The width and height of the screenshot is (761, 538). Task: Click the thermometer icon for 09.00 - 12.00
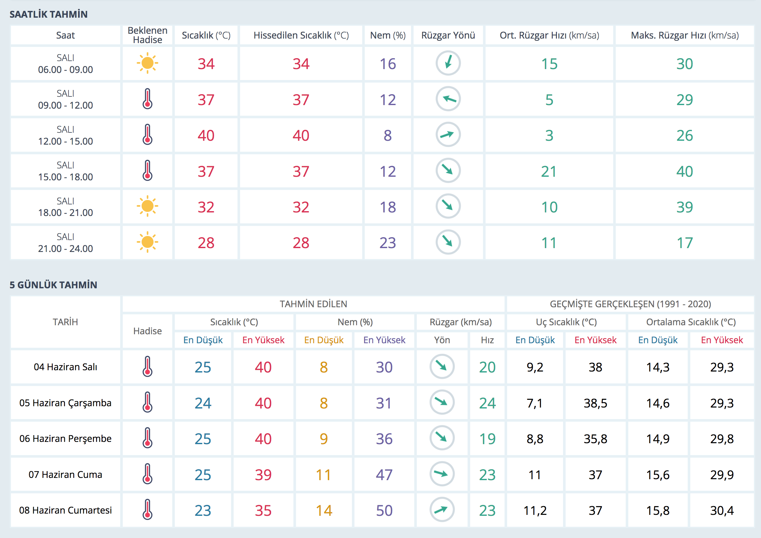coord(147,99)
